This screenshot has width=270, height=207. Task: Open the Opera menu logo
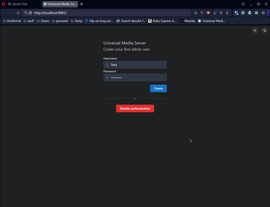4,4
